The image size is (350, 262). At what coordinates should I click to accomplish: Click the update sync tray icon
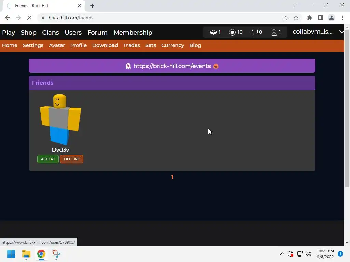tap(291, 254)
